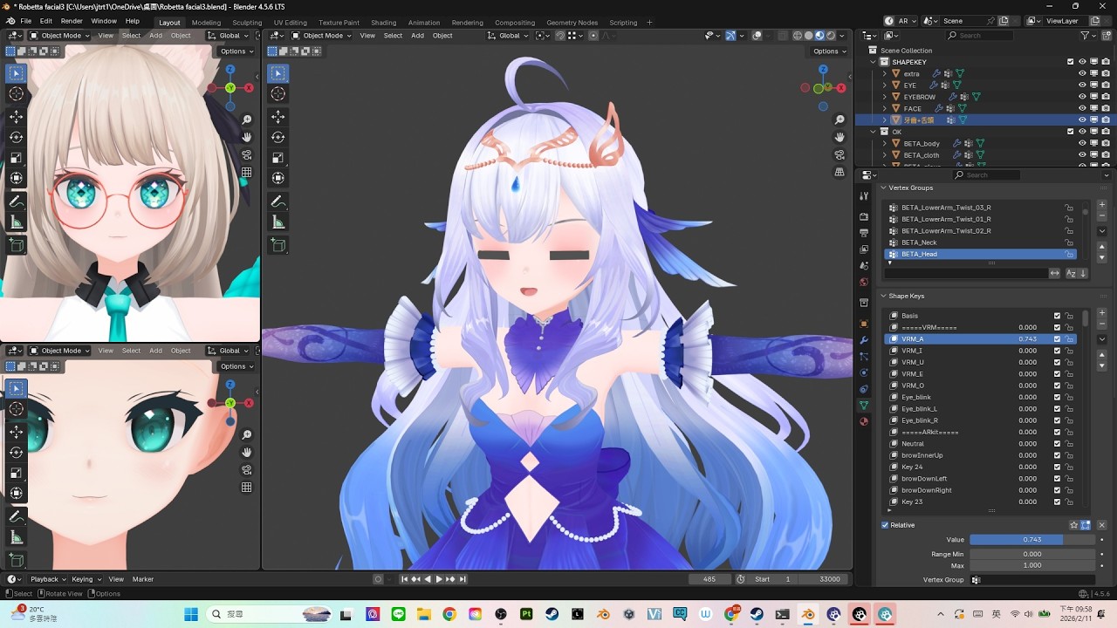Select the Measure tool in the main viewport
This screenshot has width=1117, height=628.
coord(278,222)
